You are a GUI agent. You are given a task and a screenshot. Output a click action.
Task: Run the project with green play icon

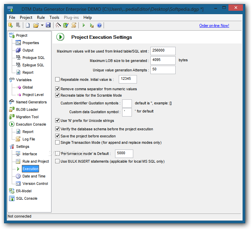tap(83, 25)
